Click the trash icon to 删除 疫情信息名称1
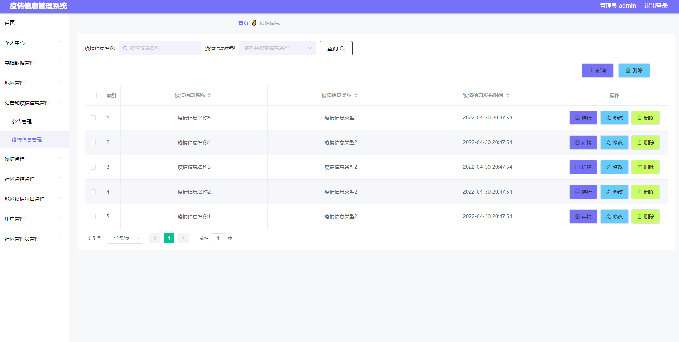The width and height of the screenshot is (679, 342). 640,216
